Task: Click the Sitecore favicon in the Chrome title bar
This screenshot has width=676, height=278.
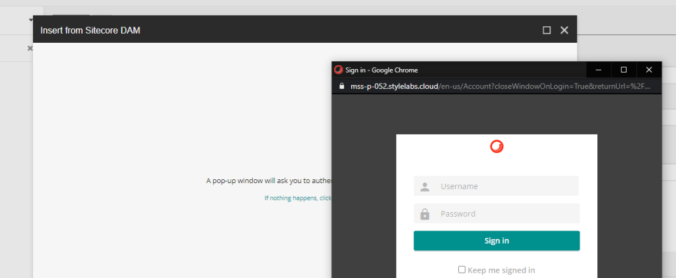Action: pyautogui.click(x=339, y=70)
